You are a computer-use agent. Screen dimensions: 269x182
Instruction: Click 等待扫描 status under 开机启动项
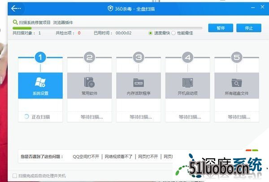[x=190, y=117]
